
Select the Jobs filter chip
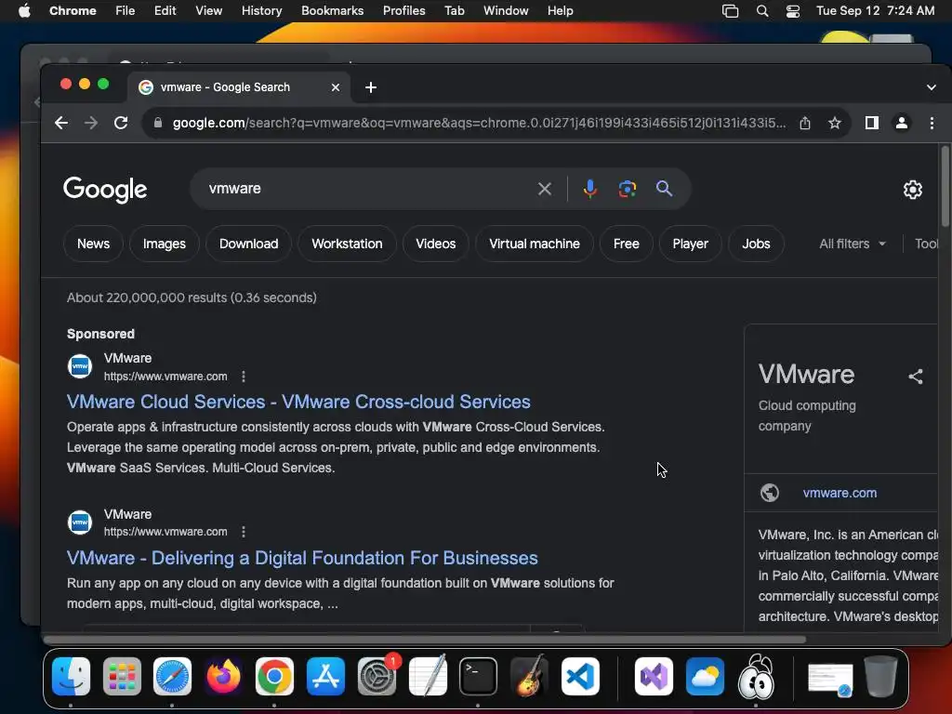coord(756,245)
